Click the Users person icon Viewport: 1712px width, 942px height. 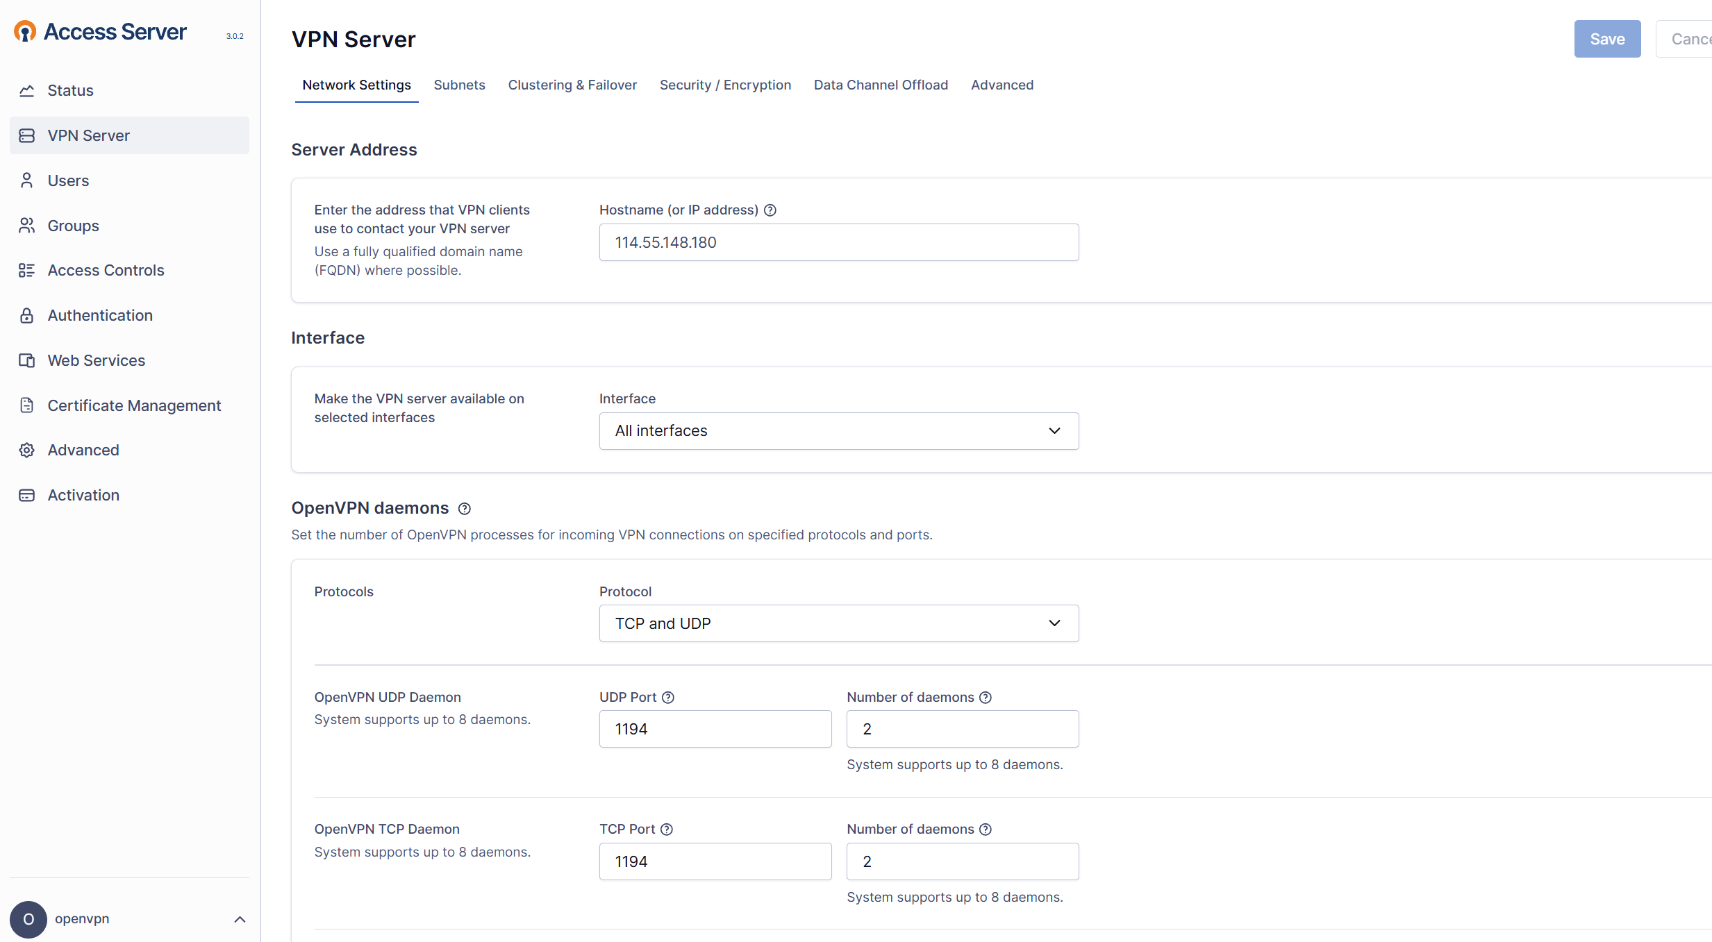[26, 180]
